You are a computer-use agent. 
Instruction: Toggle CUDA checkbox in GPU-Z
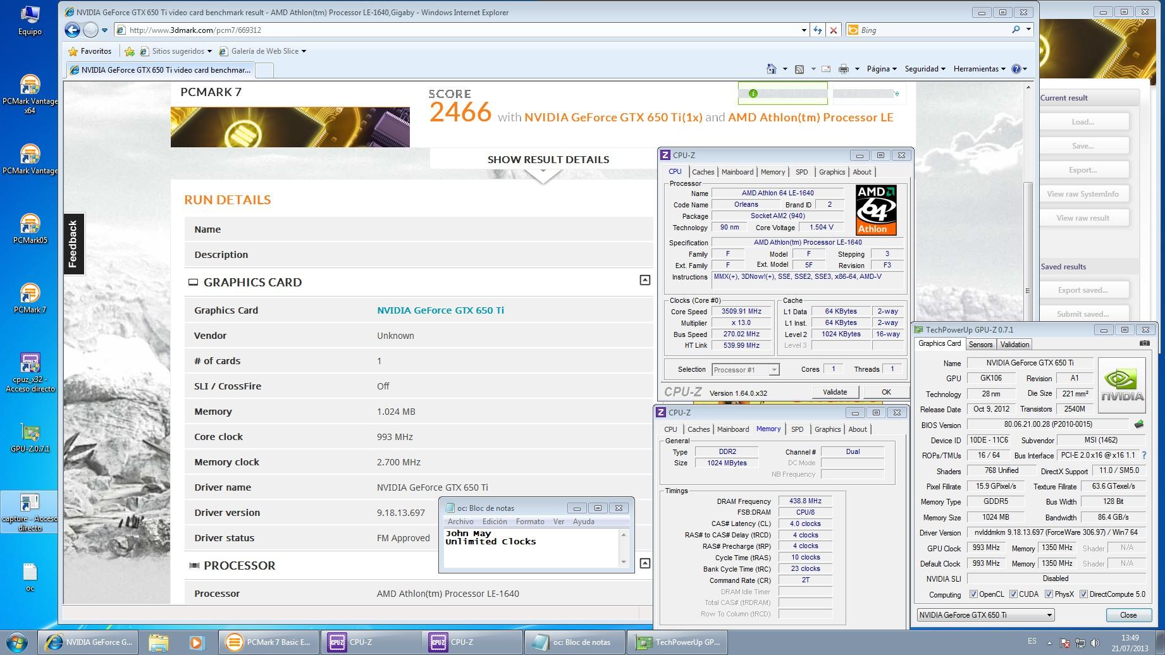click(1013, 594)
